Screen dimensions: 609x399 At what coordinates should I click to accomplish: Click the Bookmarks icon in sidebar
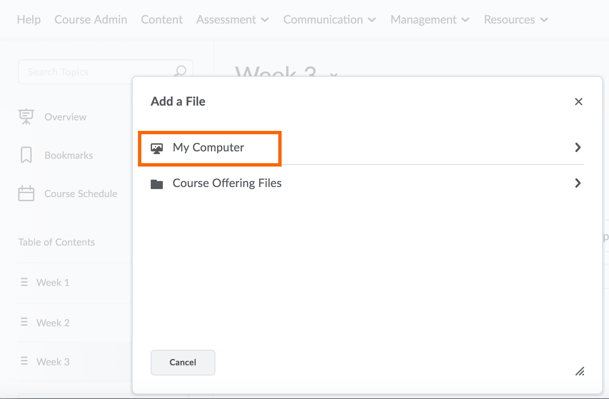(26, 155)
